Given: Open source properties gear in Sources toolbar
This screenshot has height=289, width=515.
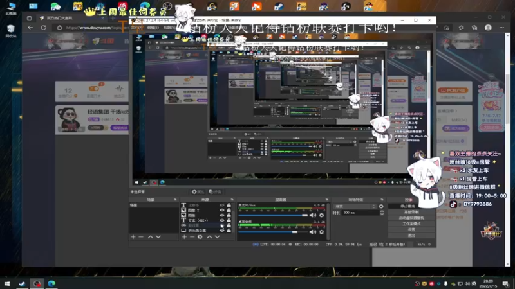Looking at the screenshot, I should pyautogui.click(x=200, y=236).
